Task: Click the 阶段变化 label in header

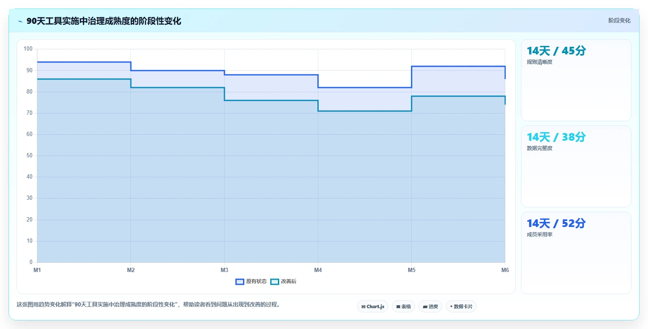Action: (x=619, y=20)
